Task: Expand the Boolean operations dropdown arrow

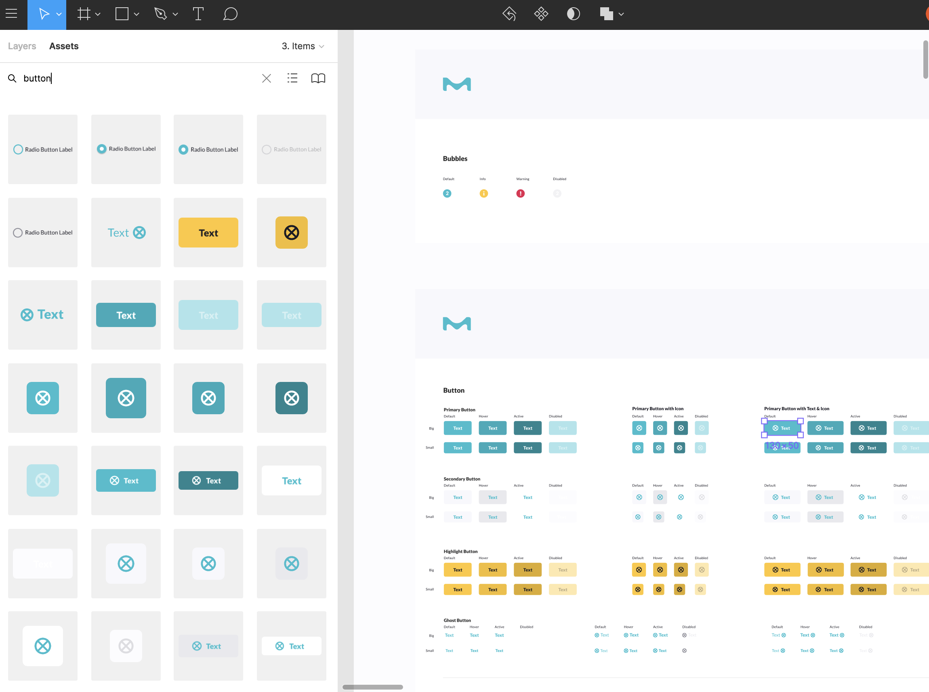Action: 621,14
